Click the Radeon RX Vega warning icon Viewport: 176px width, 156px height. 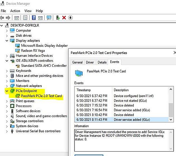click(x=18, y=51)
